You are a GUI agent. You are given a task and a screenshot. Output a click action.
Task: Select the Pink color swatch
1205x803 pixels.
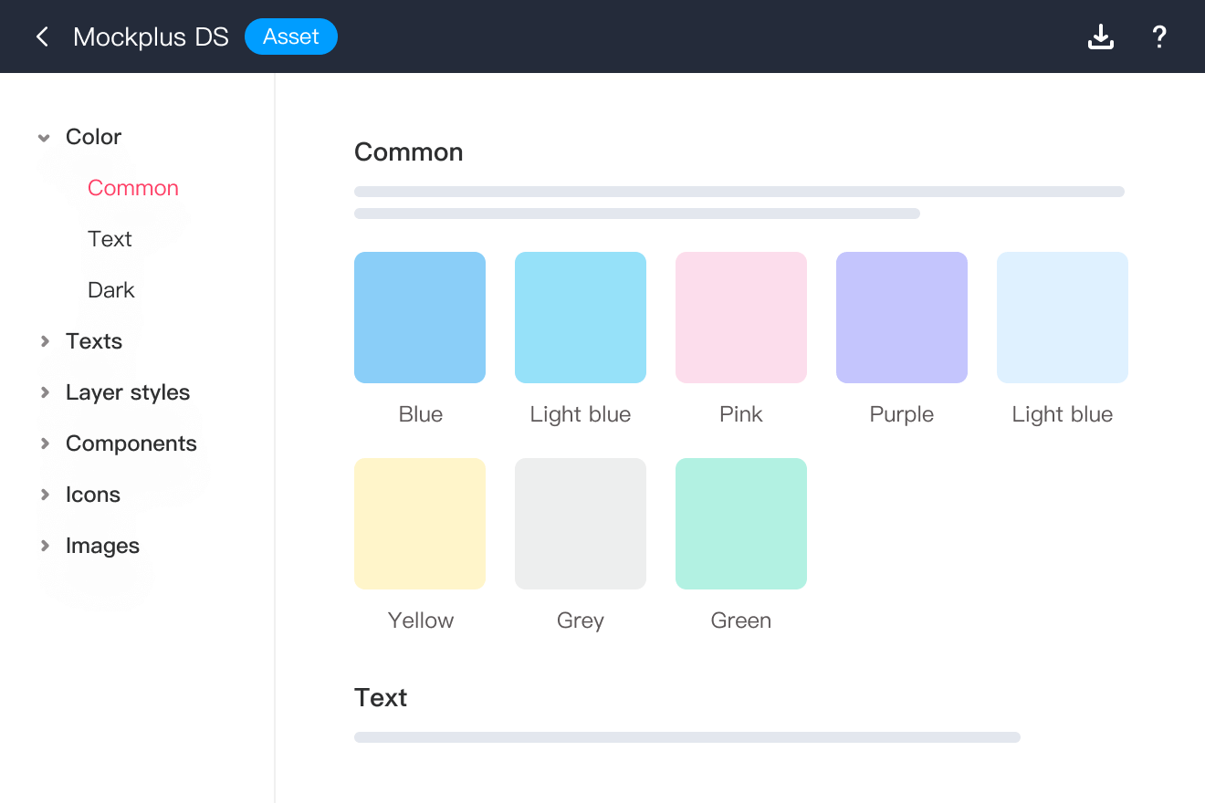[741, 318]
